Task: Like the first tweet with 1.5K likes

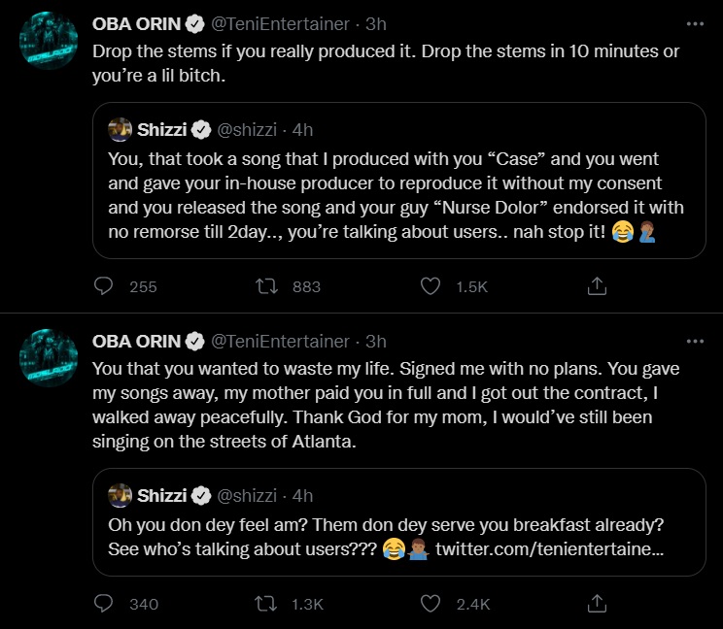Action: coord(431,285)
